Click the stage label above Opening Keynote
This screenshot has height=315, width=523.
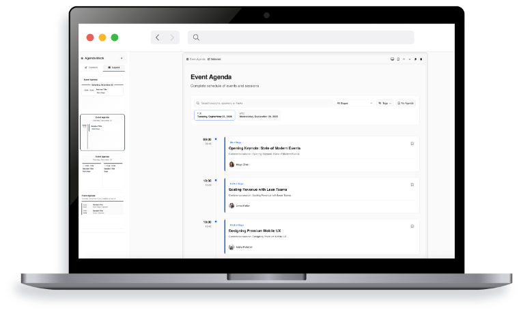(x=236, y=142)
